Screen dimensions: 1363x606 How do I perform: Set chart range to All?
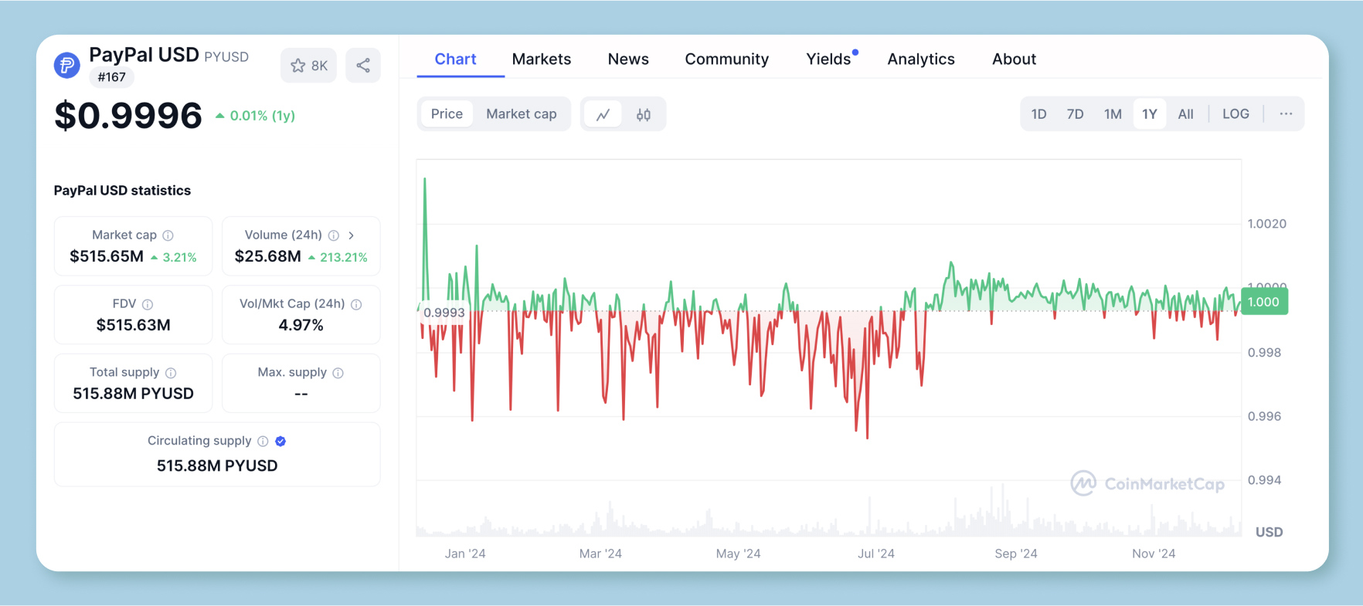point(1185,114)
